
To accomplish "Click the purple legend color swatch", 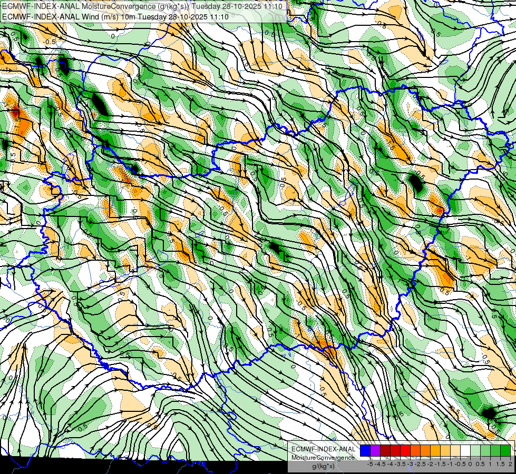I will pyautogui.click(x=375, y=451).
